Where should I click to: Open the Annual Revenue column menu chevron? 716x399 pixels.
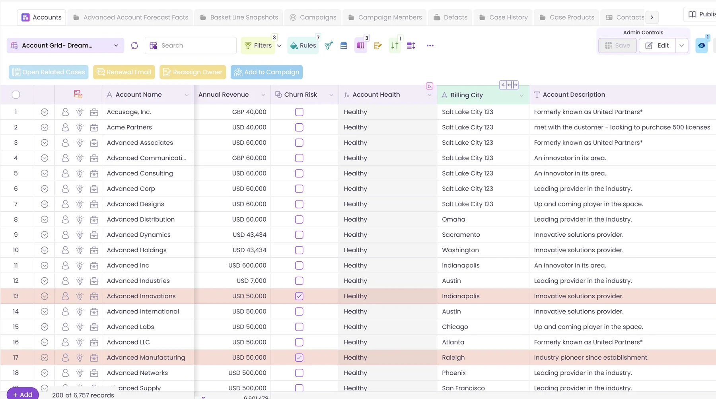[263, 95]
